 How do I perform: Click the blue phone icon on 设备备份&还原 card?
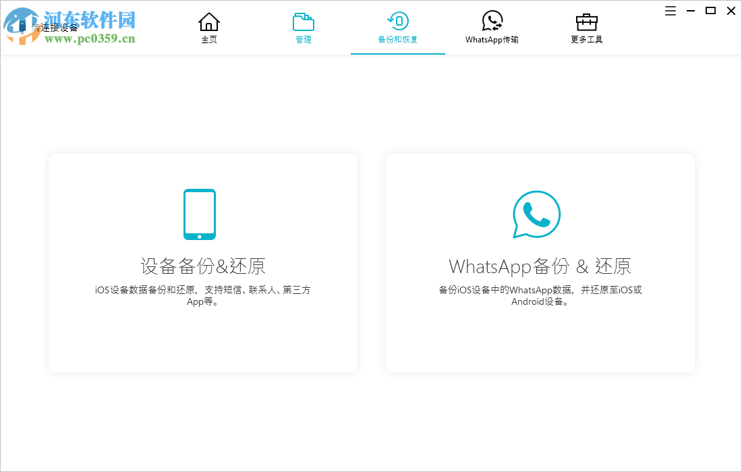200,214
